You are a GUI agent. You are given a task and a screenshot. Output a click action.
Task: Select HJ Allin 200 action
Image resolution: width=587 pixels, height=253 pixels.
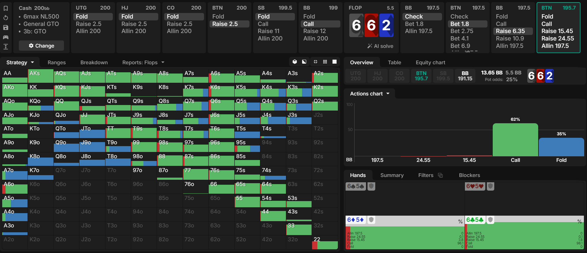pos(138,31)
